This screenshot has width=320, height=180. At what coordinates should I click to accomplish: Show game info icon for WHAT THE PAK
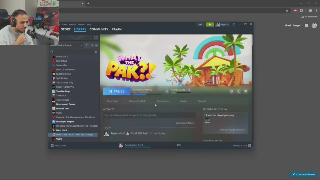[238, 91]
